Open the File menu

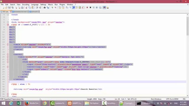[2, 5]
